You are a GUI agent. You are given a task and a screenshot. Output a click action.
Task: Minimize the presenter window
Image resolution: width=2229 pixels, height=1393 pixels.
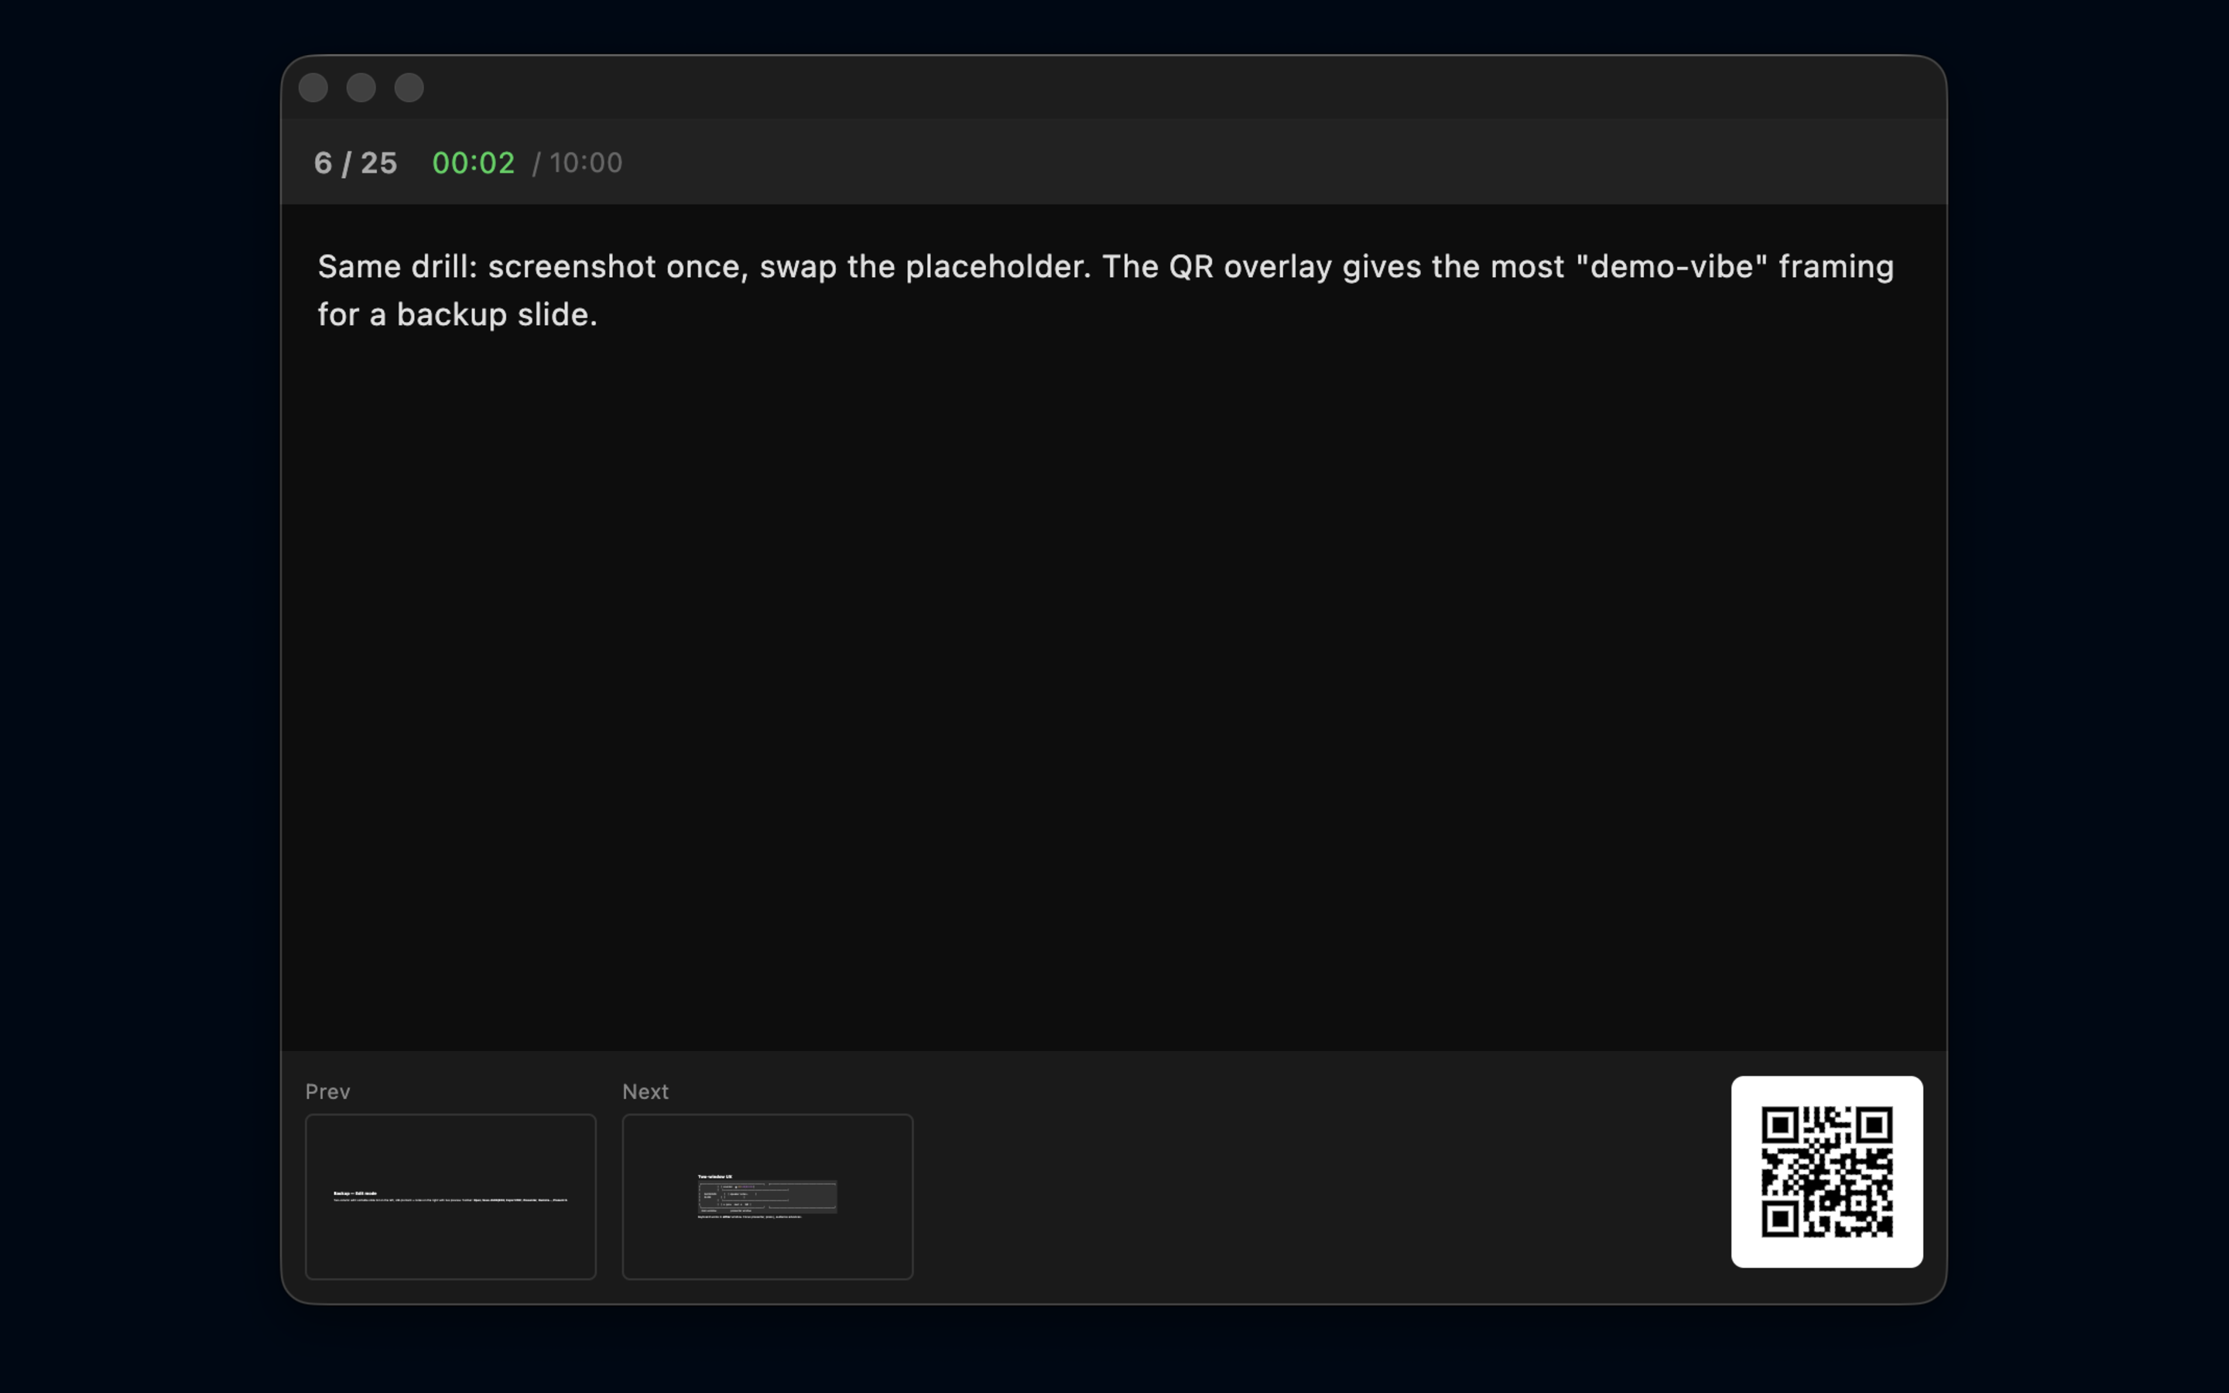(361, 87)
